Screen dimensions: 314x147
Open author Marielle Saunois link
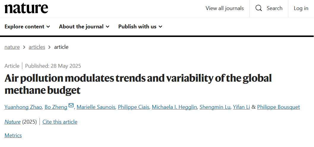point(96,107)
